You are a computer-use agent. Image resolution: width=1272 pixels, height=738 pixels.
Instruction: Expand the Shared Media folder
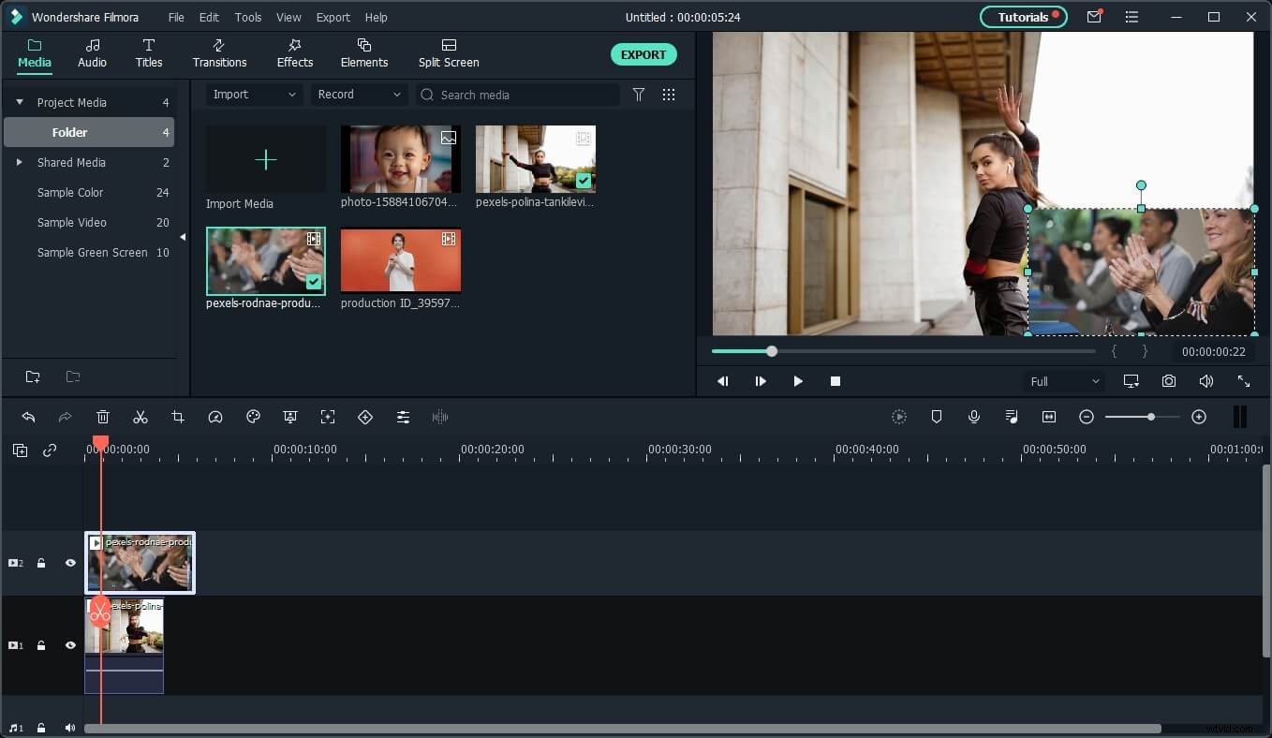18,162
